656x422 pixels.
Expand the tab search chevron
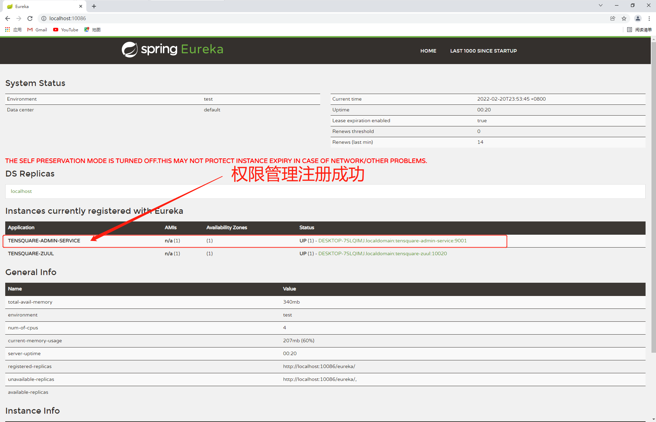[x=601, y=5]
